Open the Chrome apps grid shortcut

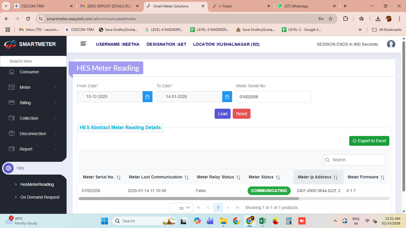tap(8, 30)
